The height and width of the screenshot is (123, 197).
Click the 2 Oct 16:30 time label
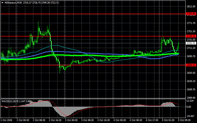click(x=55, y=120)
